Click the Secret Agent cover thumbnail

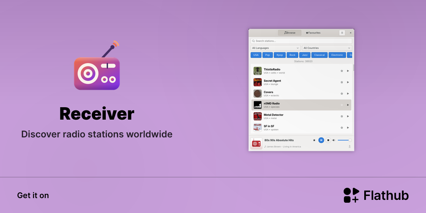pyautogui.click(x=258, y=82)
